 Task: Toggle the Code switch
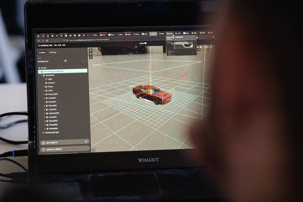coord(146,43)
